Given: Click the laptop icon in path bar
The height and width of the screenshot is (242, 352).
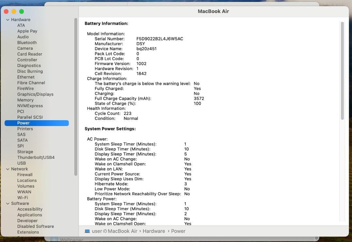Looking at the screenshot, I should (x=87, y=231).
